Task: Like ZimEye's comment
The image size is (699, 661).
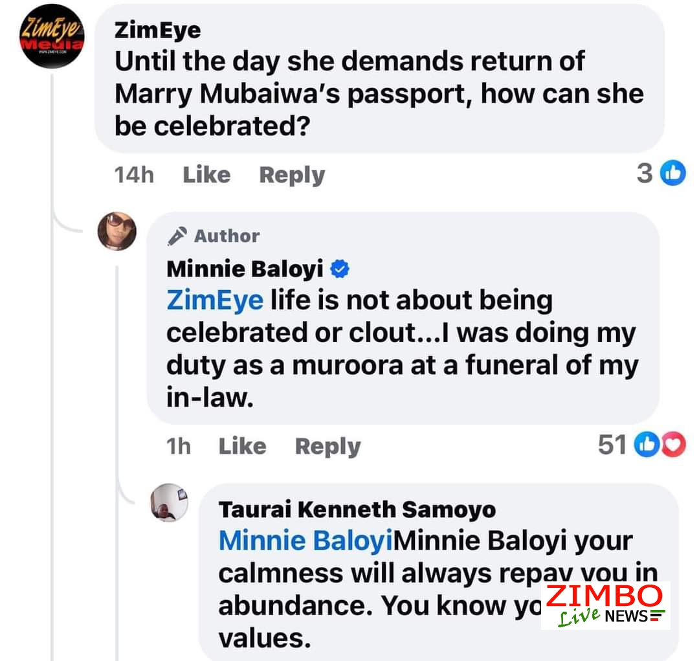Action: pos(207,174)
